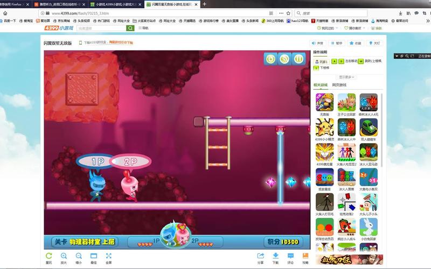This screenshot has width=431, height=269.
Task: Click the in-game restart round button
Action: 270,59
